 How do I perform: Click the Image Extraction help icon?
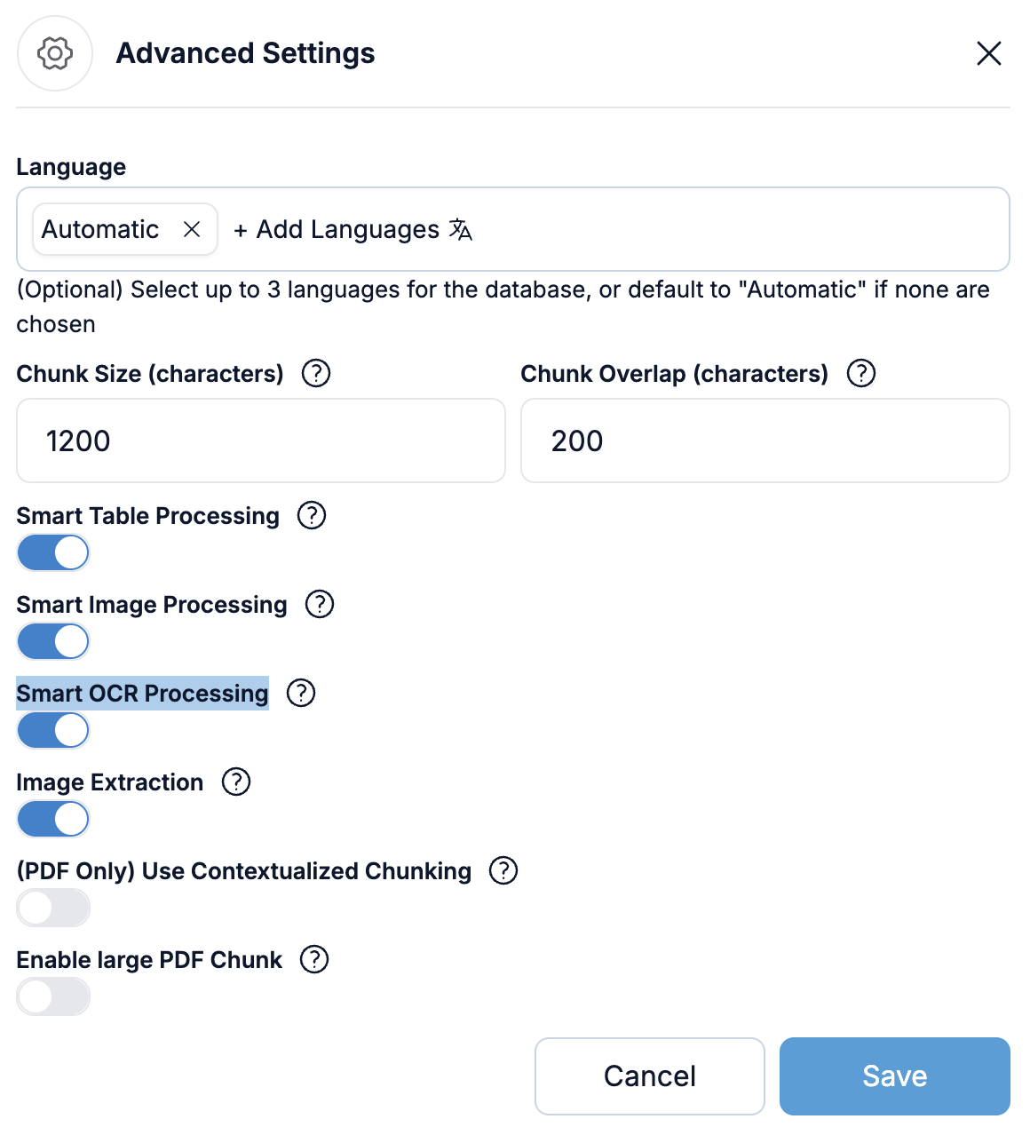click(x=236, y=782)
